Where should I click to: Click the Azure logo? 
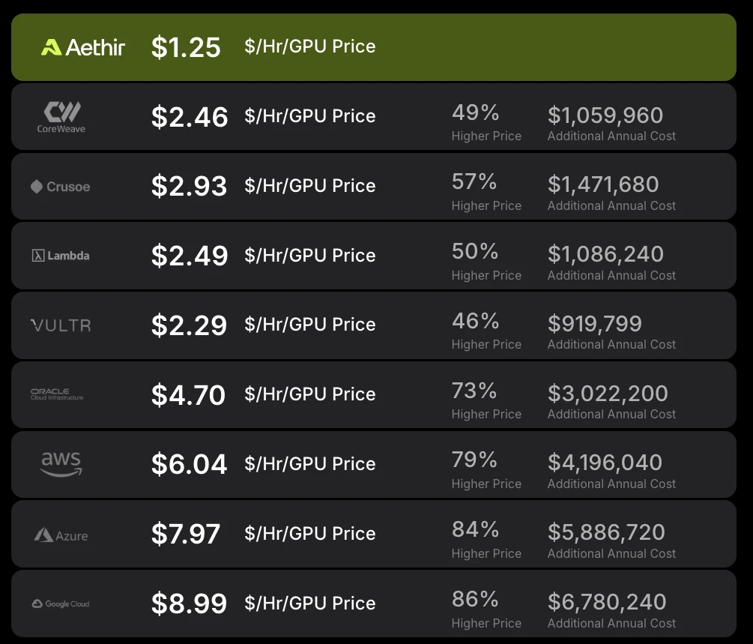[x=61, y=535]
